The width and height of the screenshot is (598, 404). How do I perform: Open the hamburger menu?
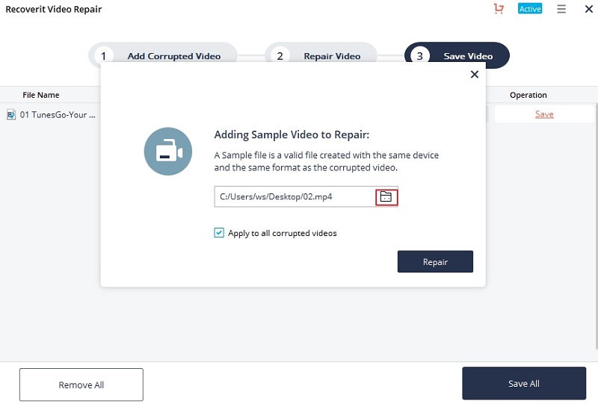561,9
